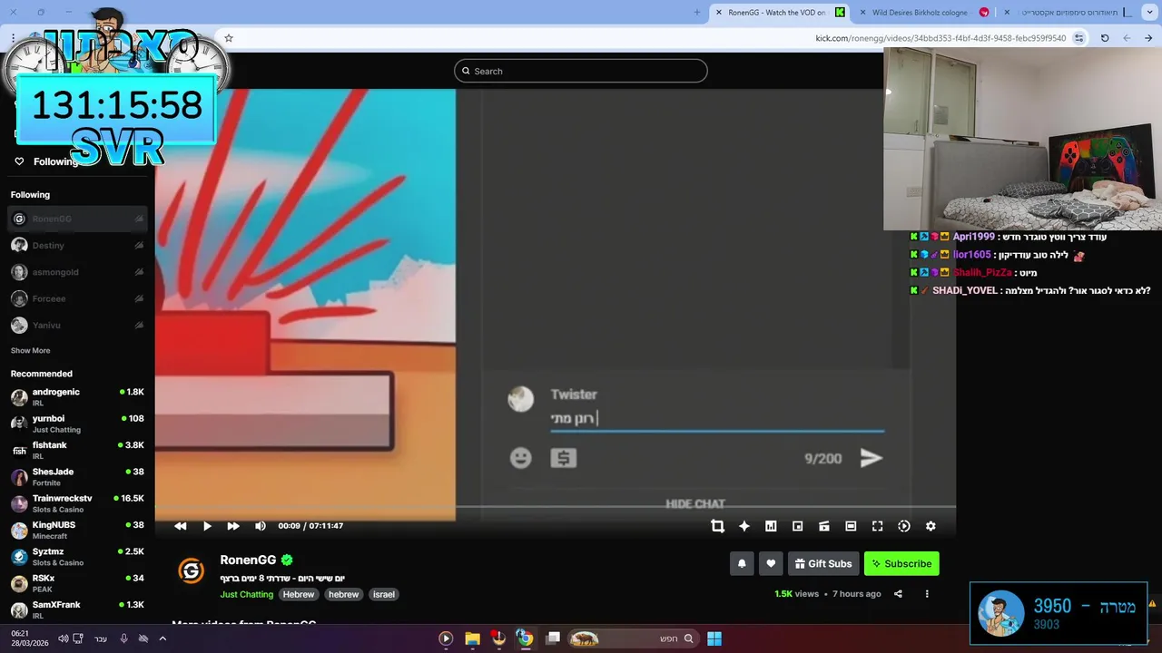Close the RonenGG VOD browser tab
This screenshot has width=1162, height=653.
(719, 13)
